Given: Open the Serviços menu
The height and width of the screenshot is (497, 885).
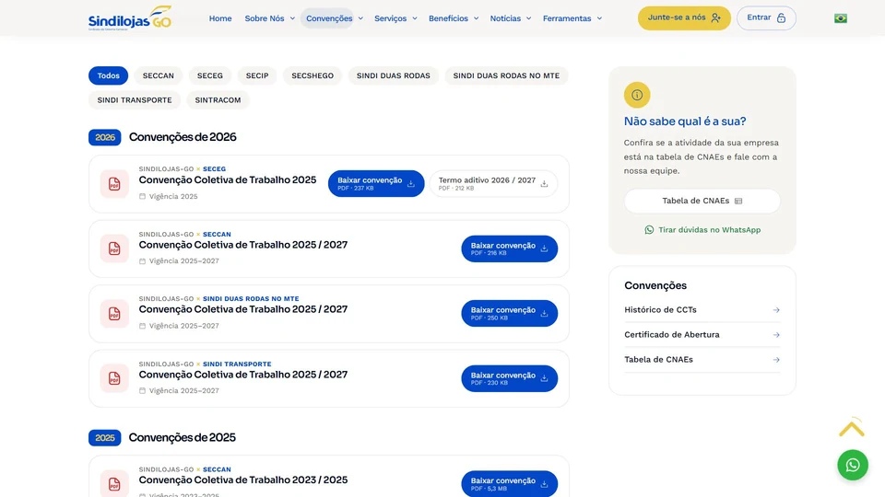Looking at the screenshot, I should click(391, 18).
